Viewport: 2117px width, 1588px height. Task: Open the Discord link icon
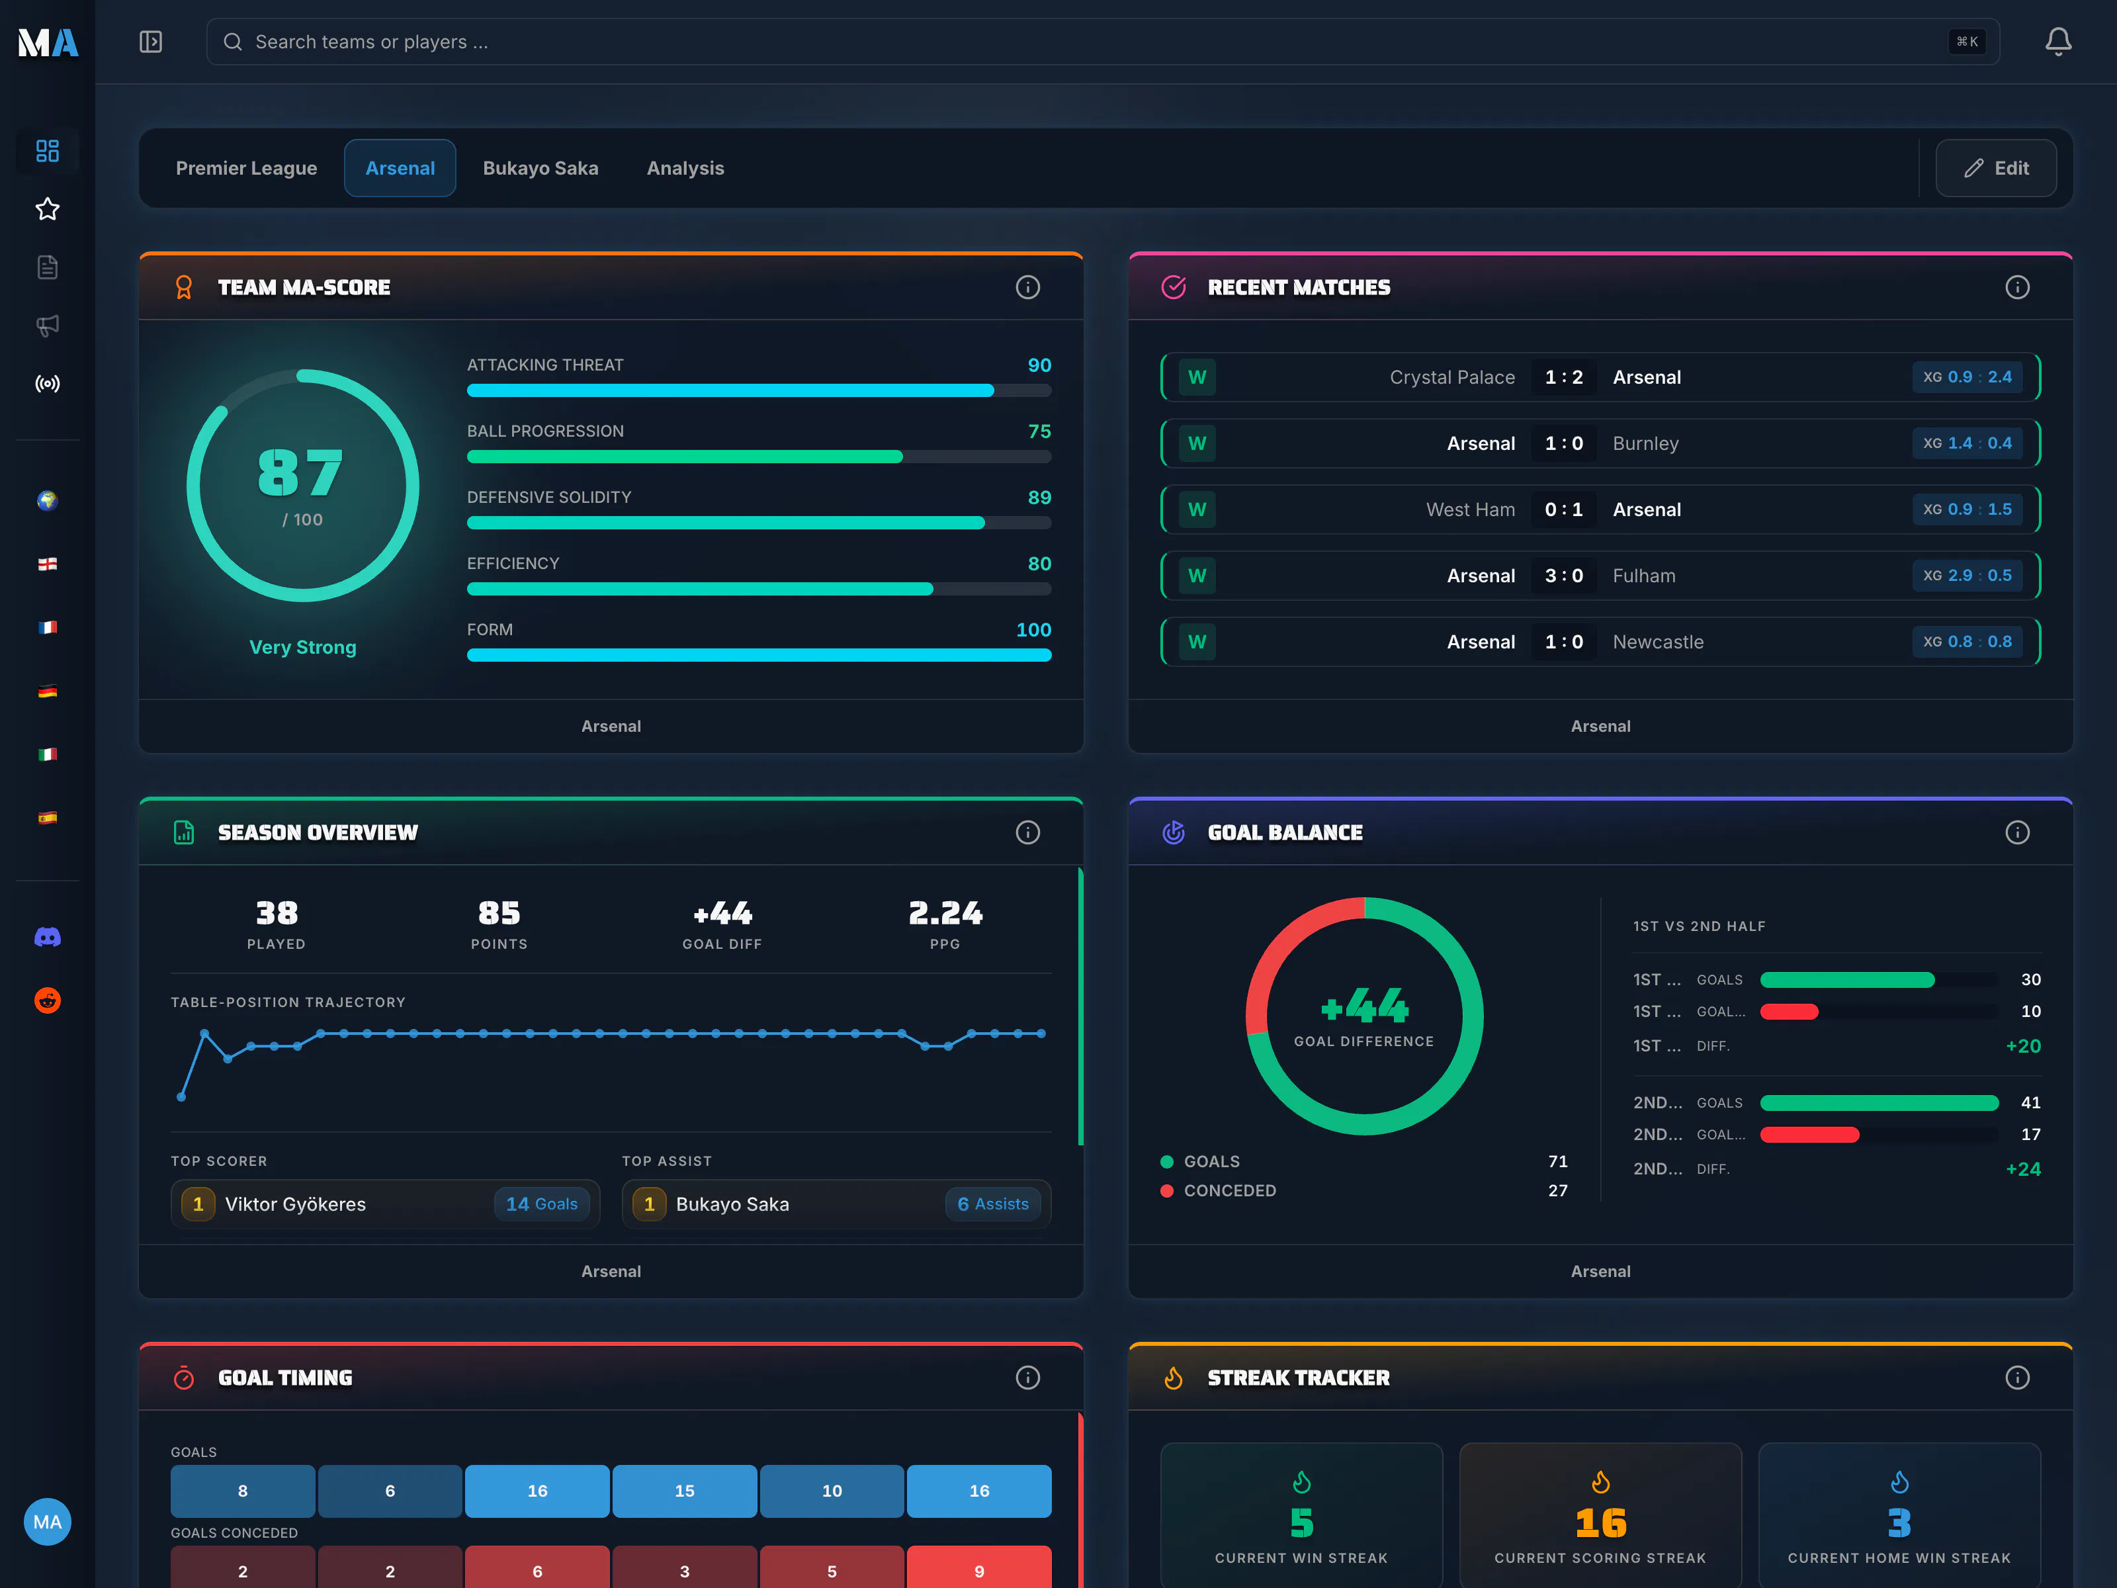[48, 937]
